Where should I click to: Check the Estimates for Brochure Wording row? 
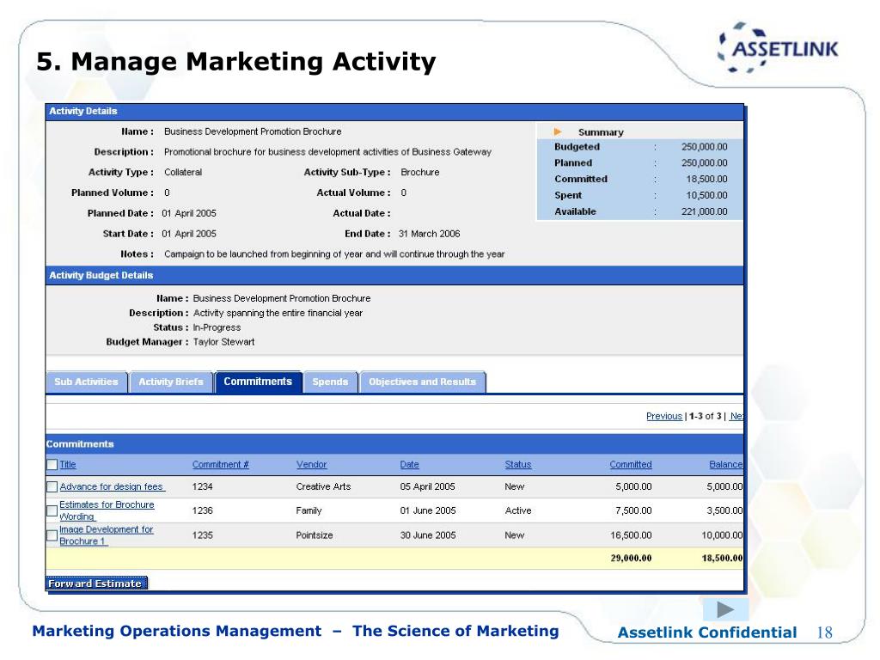(x=52, y=510)
